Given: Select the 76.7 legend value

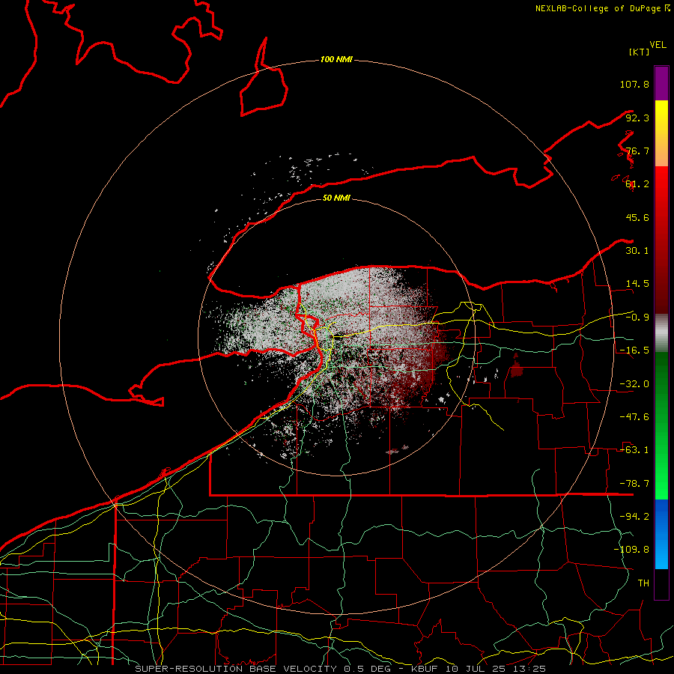Looking at the screenshot, I should pos(637,151).
